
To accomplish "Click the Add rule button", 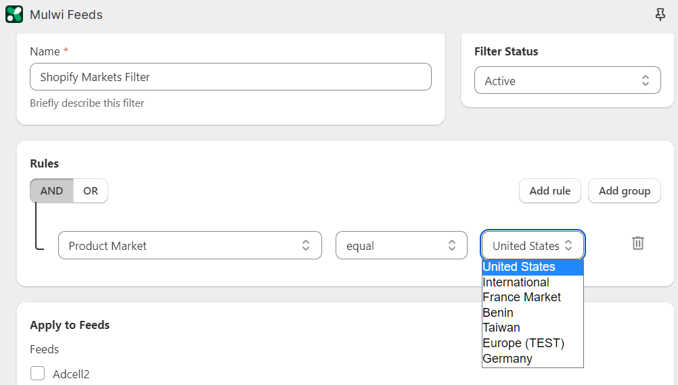I will [x=550, y=190].
